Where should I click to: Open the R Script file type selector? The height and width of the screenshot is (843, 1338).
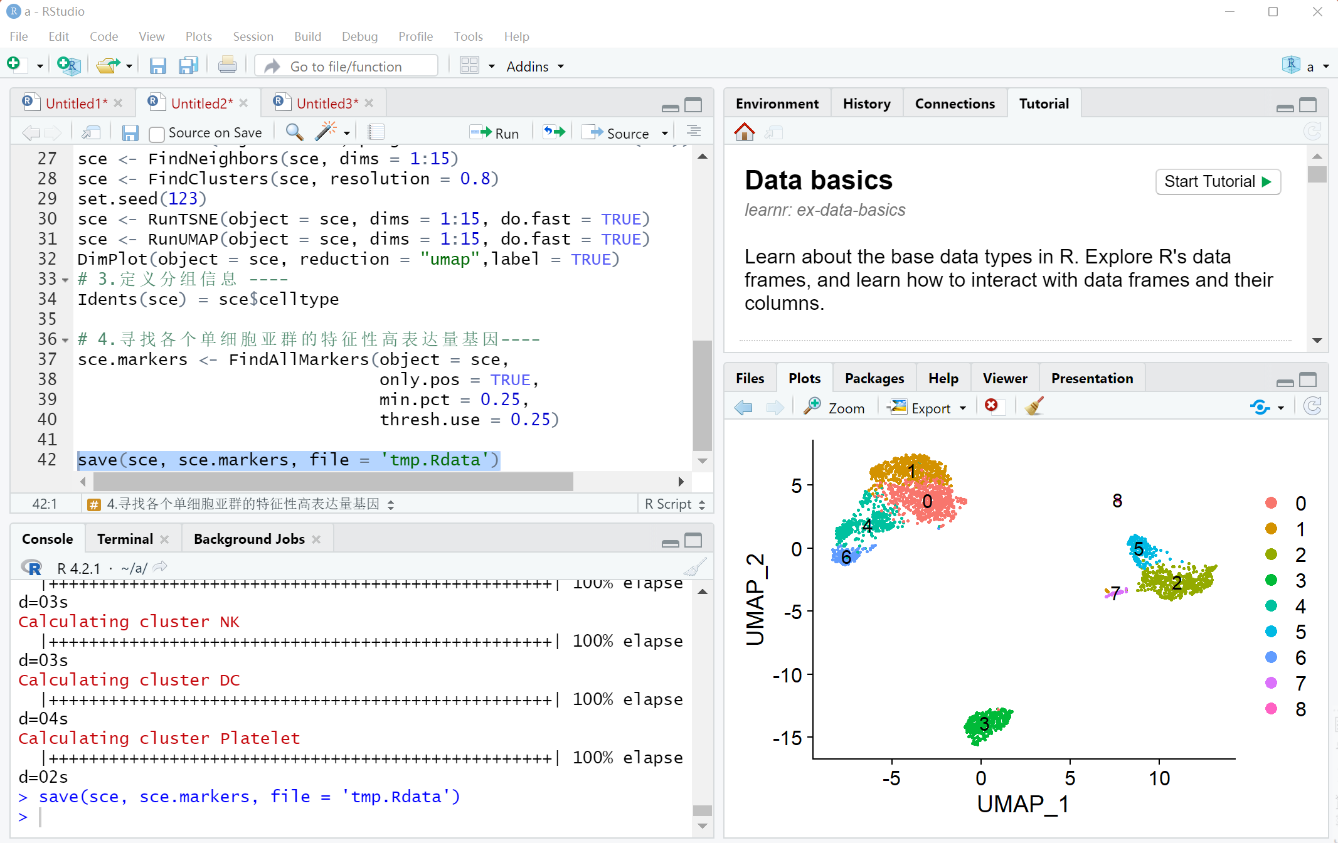click(x=675, y=504)
